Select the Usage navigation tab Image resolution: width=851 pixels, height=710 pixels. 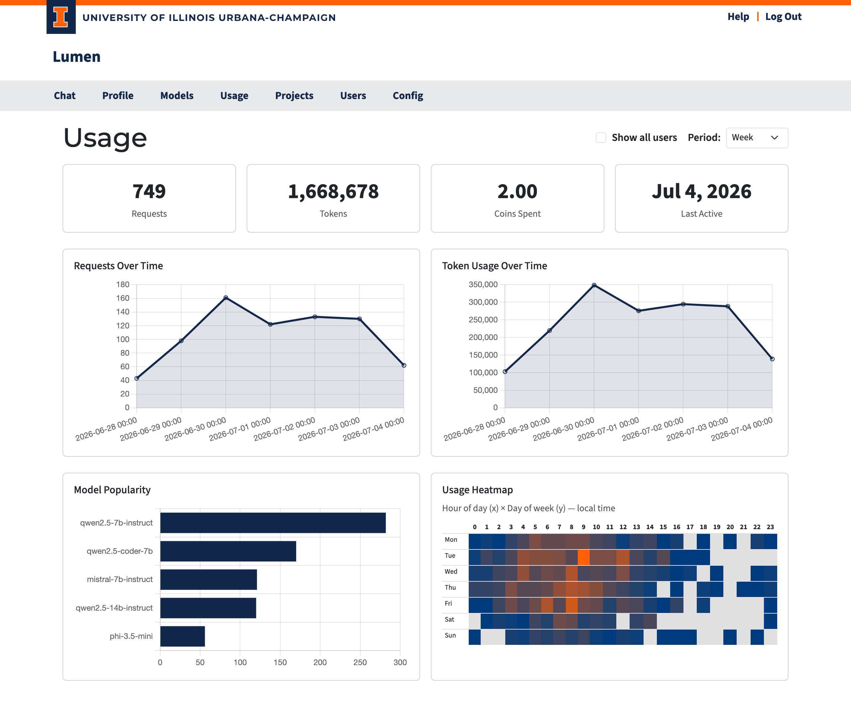[x=234, y=96]
